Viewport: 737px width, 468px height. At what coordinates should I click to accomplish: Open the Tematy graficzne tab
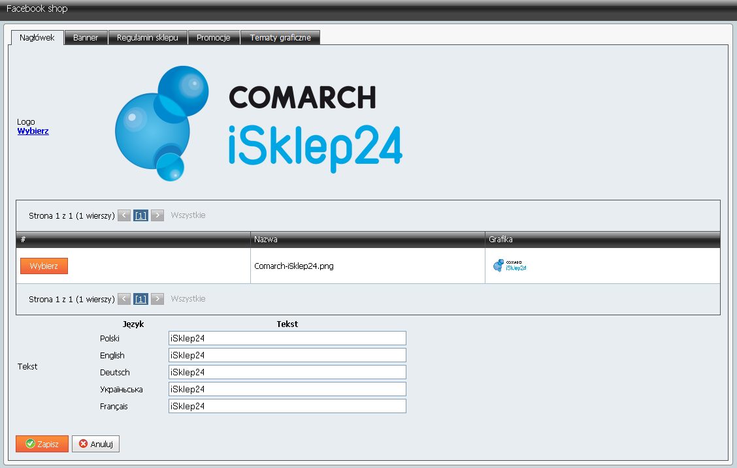[280, 38]
